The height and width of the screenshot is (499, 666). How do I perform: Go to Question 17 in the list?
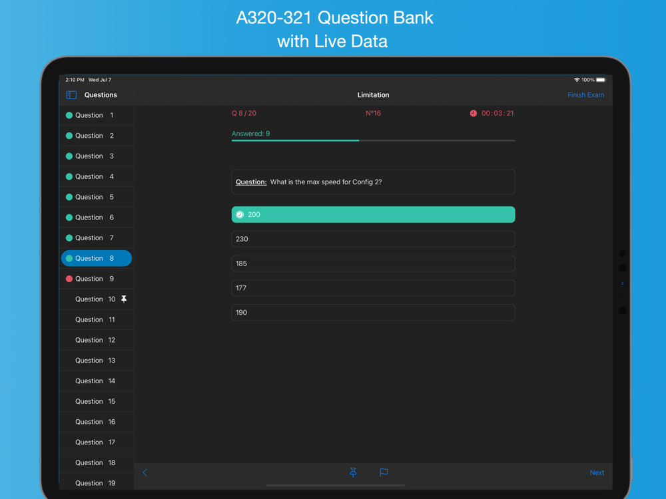coord(97,442)
